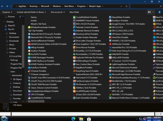This screenshot has height=121, width=163.
Task: Open the Organize dropdown menu
Action: point(7,12)
